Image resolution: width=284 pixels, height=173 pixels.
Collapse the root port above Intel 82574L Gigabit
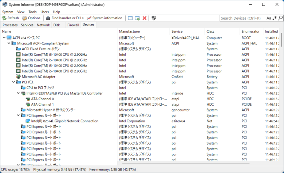[18, 115]
